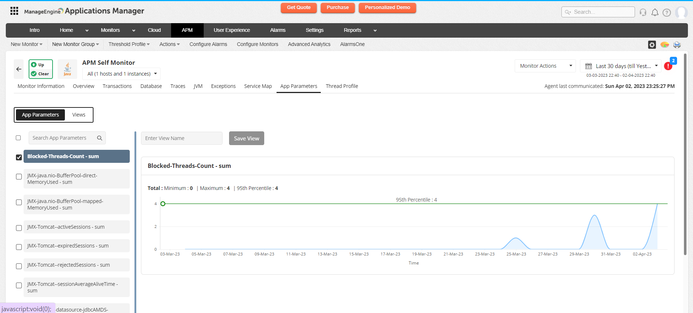Open the Advanced Analytics link
The image size is (693, 313).
point(309,44)
